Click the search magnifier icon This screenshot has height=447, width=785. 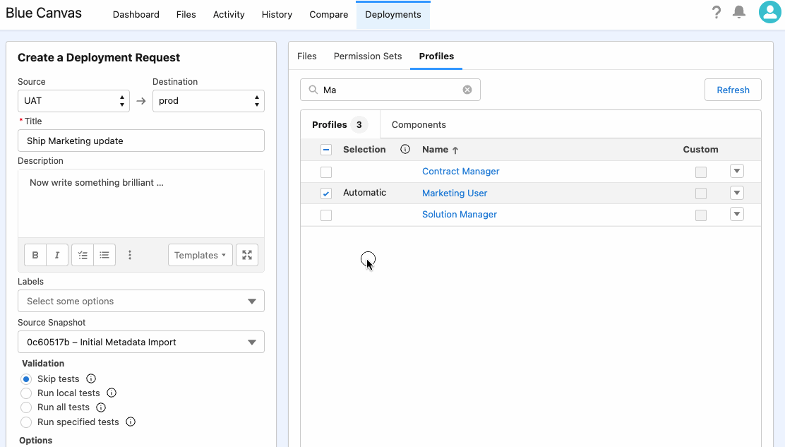[313, 90]
